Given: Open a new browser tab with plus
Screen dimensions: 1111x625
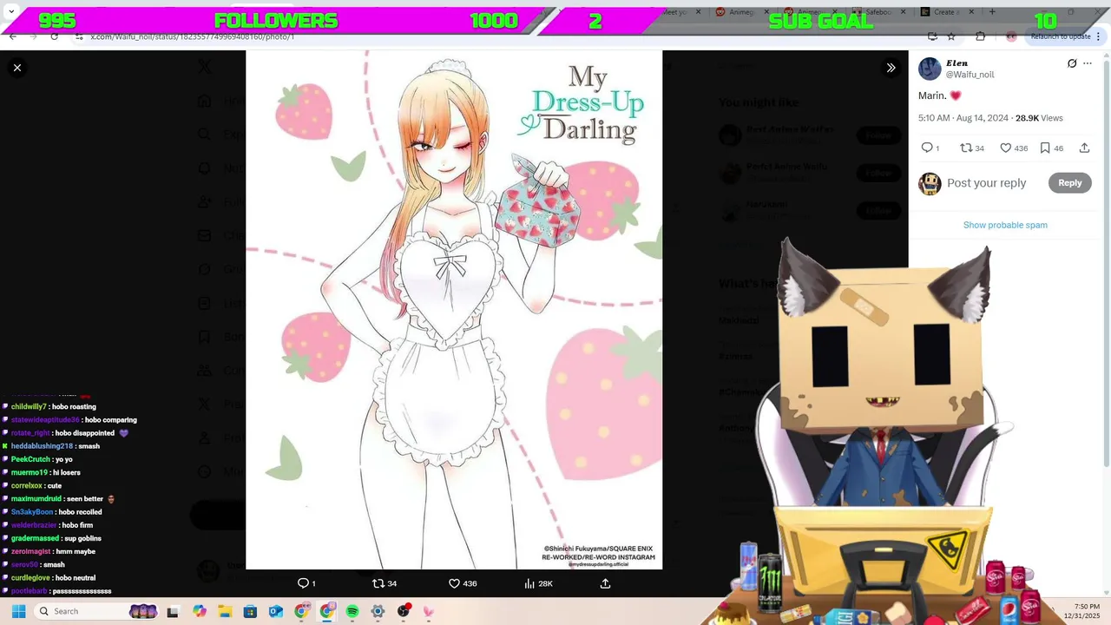Looking at the screenshot, I should tap(992, 12).
